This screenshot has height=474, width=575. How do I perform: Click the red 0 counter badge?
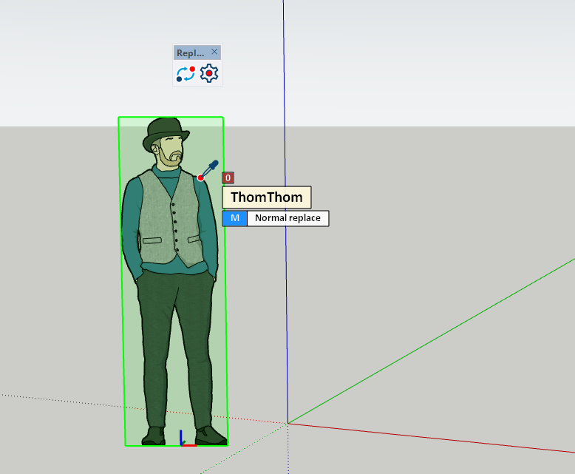tap(228, 178)
